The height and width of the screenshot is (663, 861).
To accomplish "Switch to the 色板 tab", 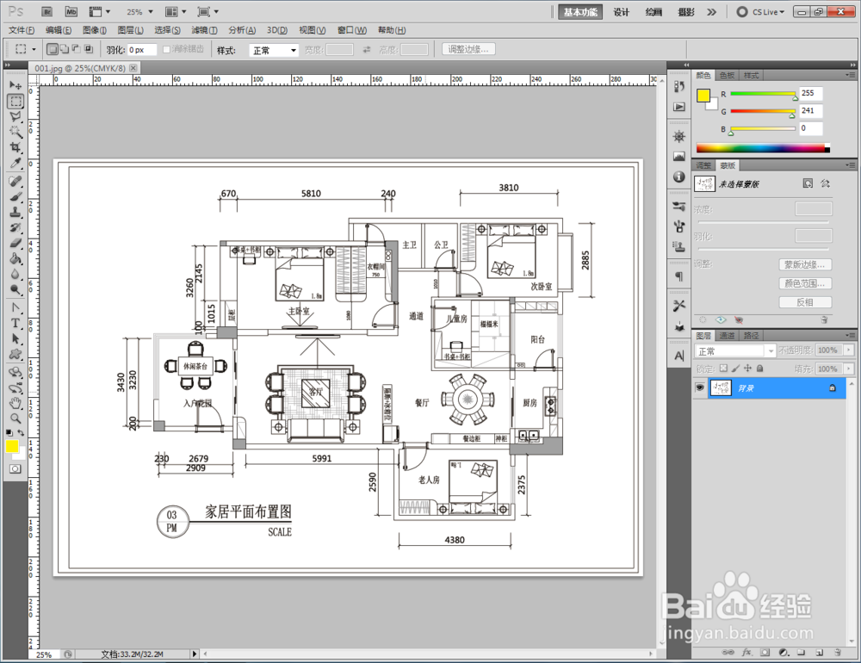I will pos(727,75).
